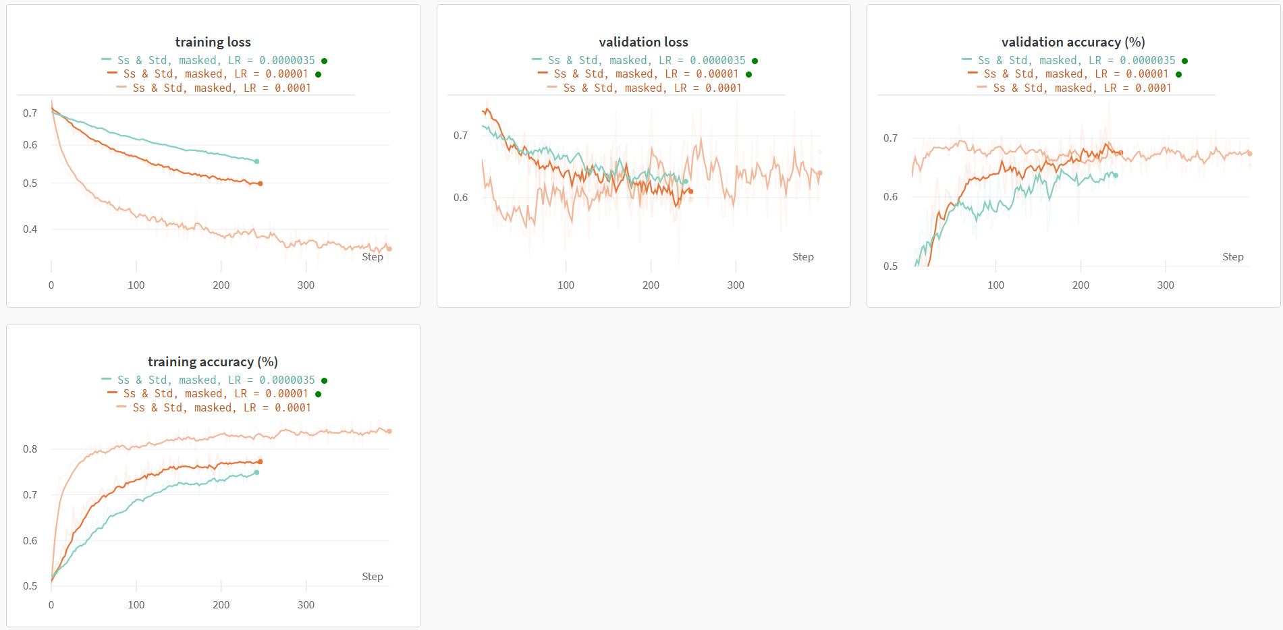This screenshot has width=1283, height=630.
Task: Select LR = 0.00001 legend entry in training loss
Action: click(216, 74)
